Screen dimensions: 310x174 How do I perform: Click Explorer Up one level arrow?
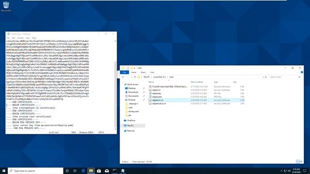135,77
